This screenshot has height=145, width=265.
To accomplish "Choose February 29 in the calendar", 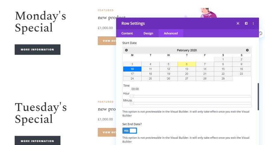I will [x=223, y=79].
